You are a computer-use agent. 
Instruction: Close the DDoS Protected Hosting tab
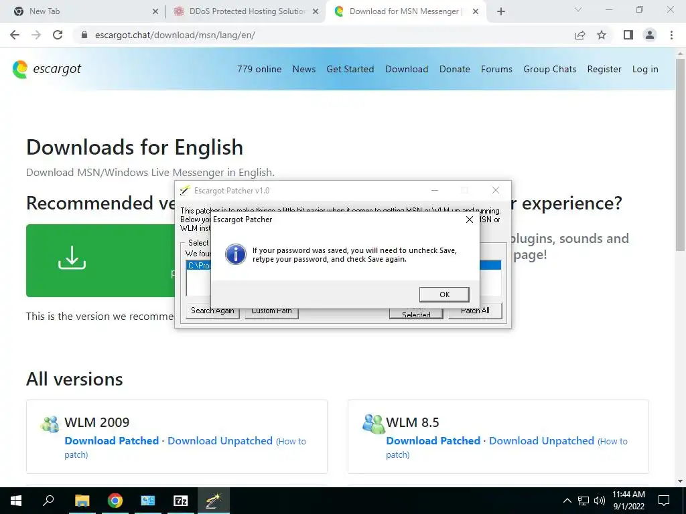316,12
